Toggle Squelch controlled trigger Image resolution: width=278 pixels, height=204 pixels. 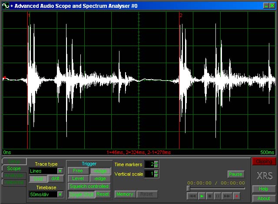tap(89, 186)
